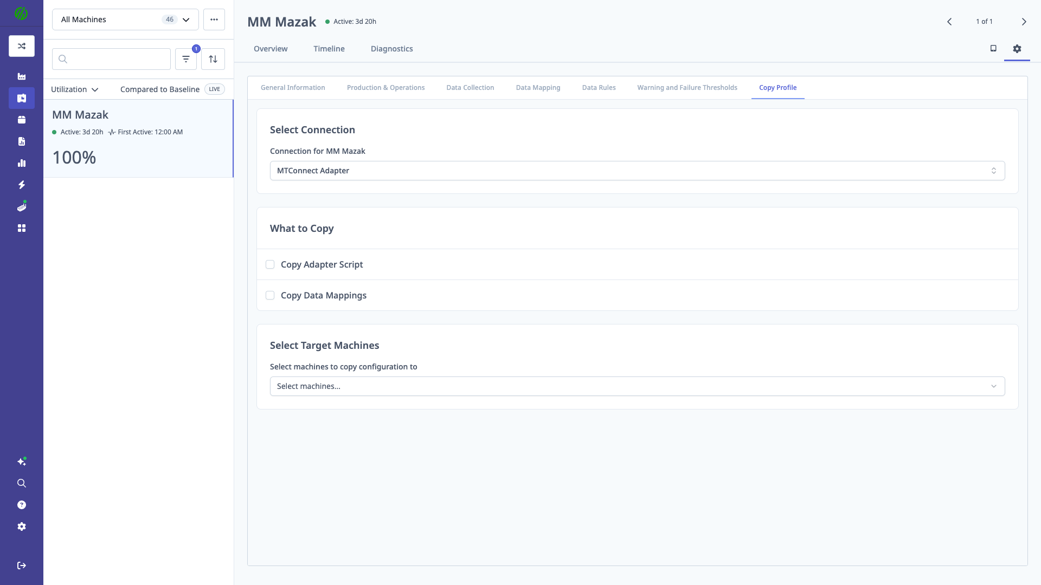The image size is (1041, 585).
Task: Open the All Machines dropdown
Action: click(x=125, y=19)
